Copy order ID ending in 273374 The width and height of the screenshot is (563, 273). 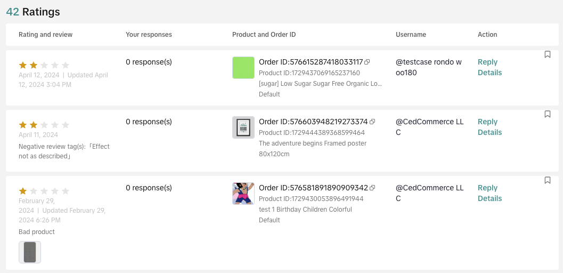[372, 122]
